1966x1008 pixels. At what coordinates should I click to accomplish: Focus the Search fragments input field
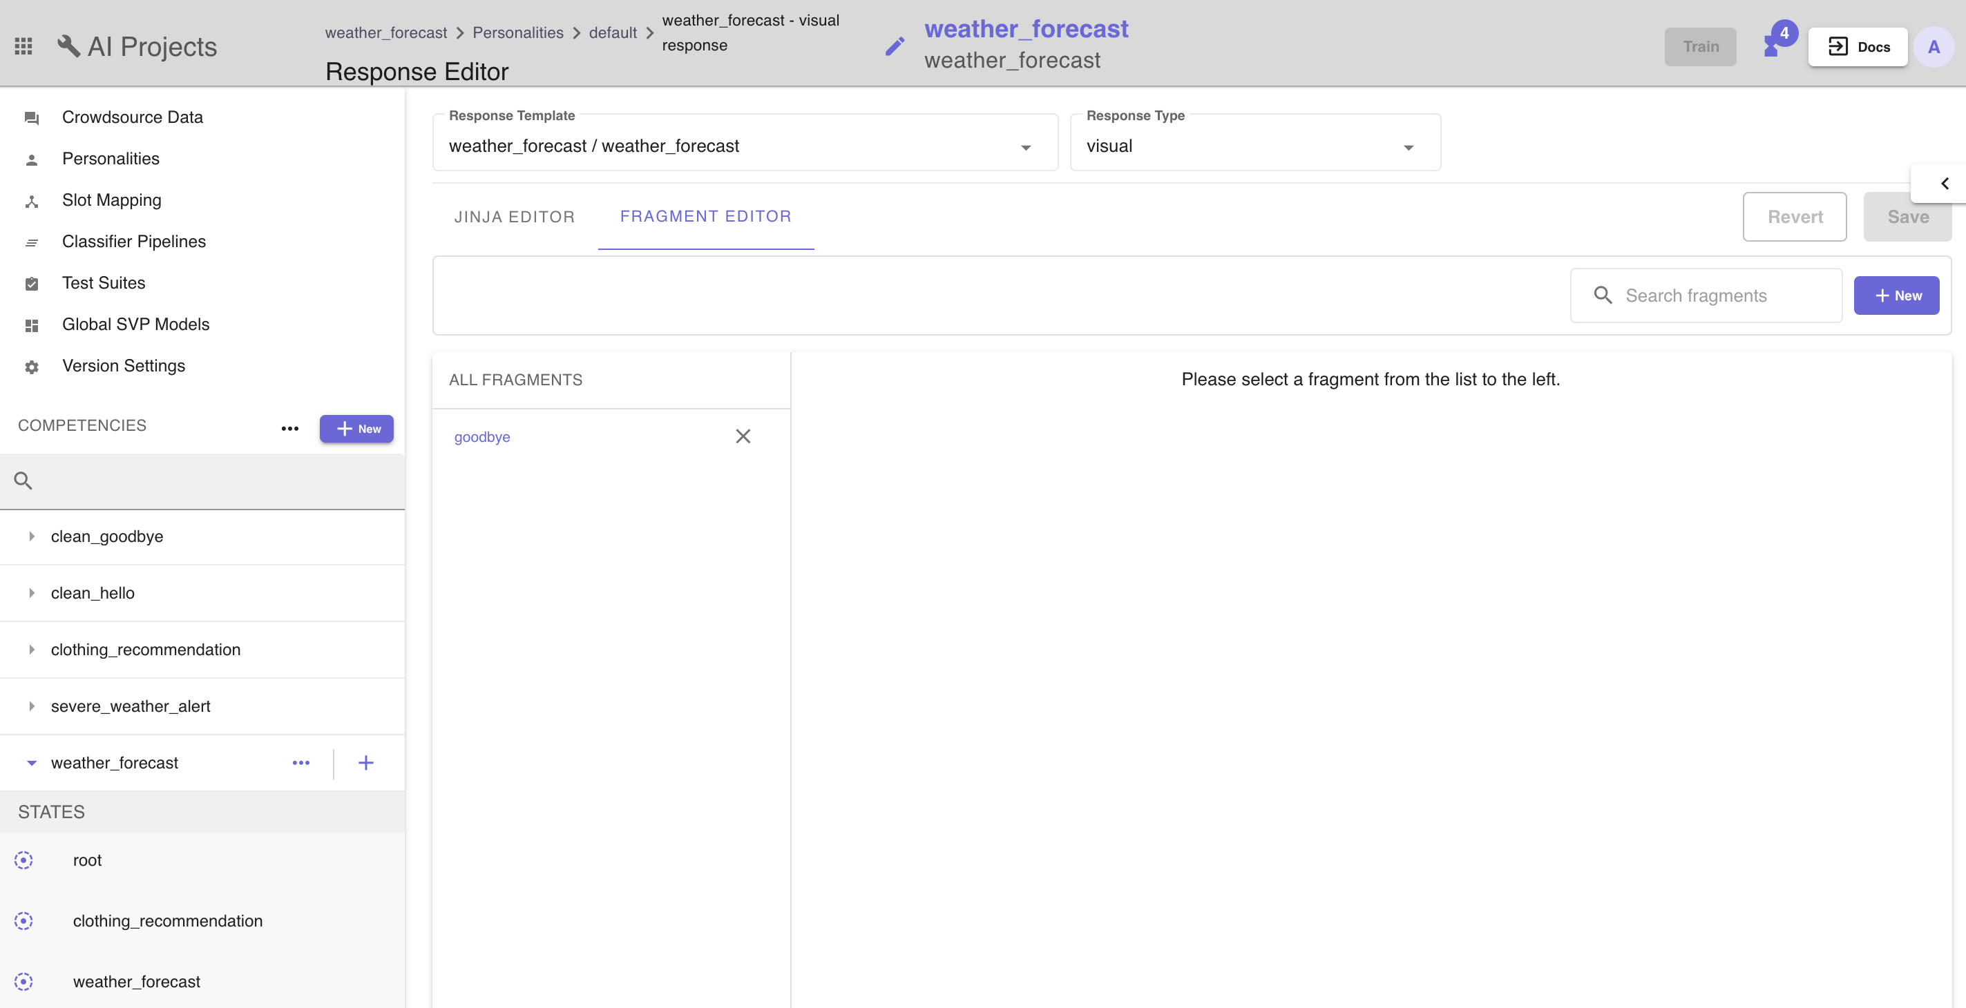pyautogui.click(x=1706, y=295)
